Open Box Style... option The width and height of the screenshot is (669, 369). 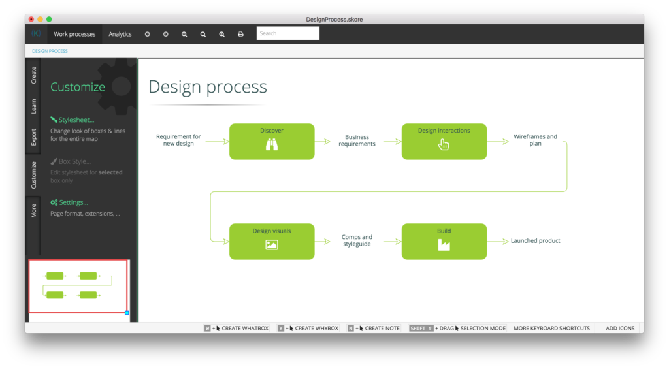pos(74,161)
